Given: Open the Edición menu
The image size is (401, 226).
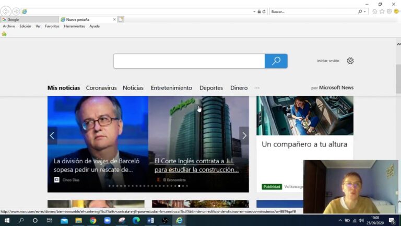Looking at the screenshot, I should coord(25,26).
